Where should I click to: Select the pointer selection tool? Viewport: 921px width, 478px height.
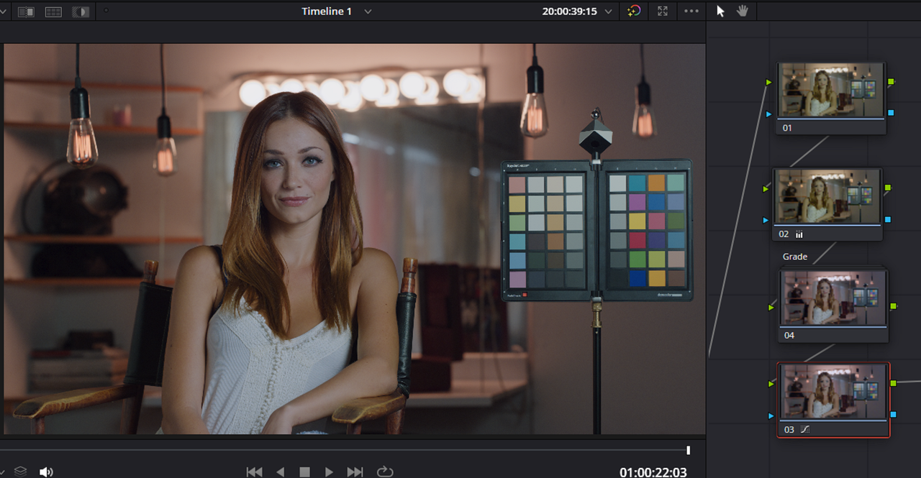point(721,11)
